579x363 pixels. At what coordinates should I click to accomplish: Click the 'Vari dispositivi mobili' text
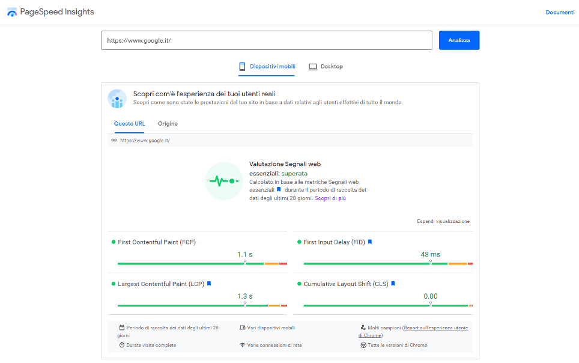tap(271, 328)
